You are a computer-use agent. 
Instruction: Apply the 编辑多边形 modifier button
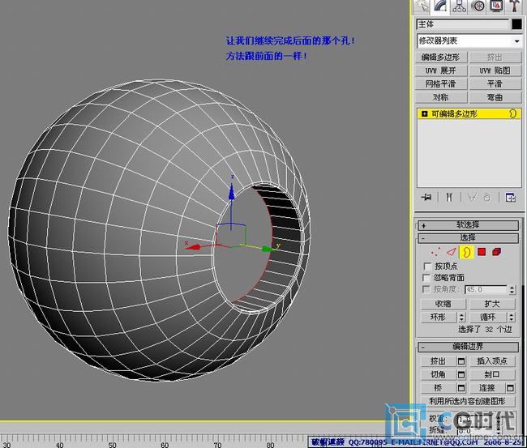[441, 57]
